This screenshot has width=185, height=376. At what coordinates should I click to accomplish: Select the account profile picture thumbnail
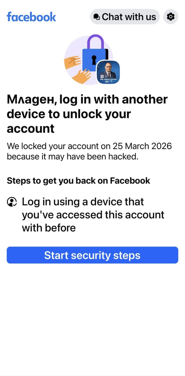[x=108, y=72]
